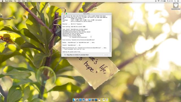Screen dimensions: 181x102
Task: Open the Edit menu
Action: (x=19, y=1)
